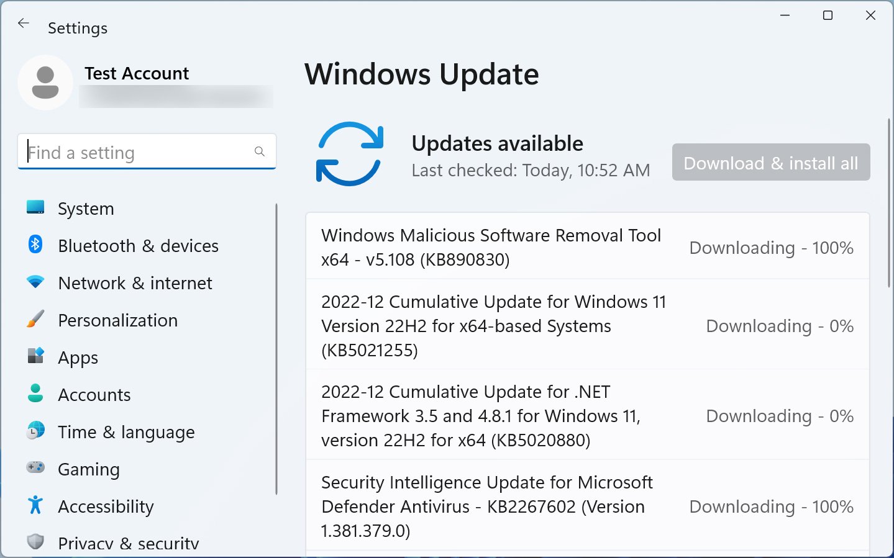Focus the Find a setting field
Image resolution: width=894 pixels, height=558 pixels.
(147, 151)
